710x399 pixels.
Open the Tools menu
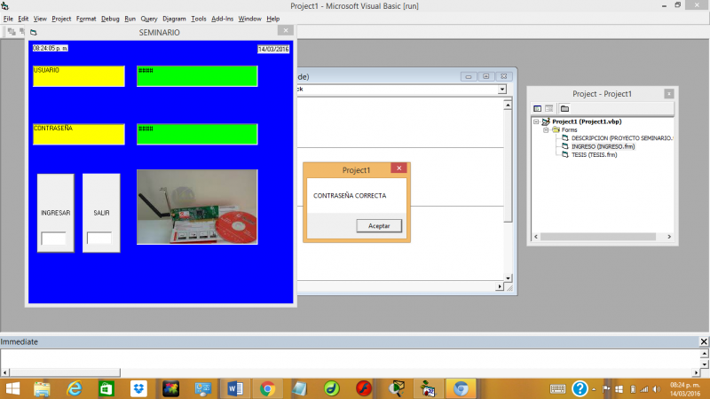(198, 19)
